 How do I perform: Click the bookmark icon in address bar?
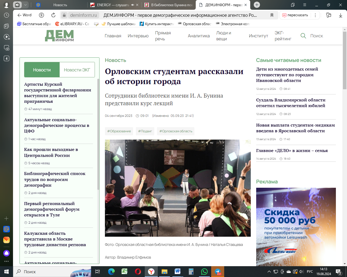tap(272, 15)
